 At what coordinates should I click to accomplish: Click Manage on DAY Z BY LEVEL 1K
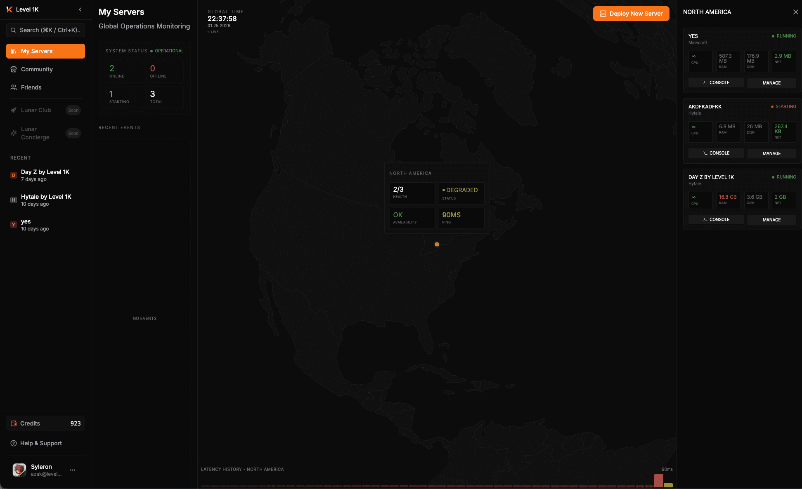pos(771,220)
